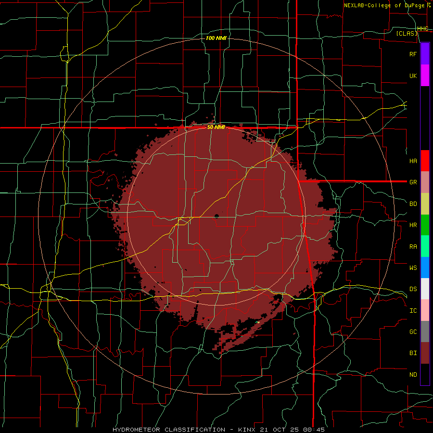The width and height of the screenshot is (433, 433).
Task: Click the HR dark green legend swatch
Action: point(425,225)
